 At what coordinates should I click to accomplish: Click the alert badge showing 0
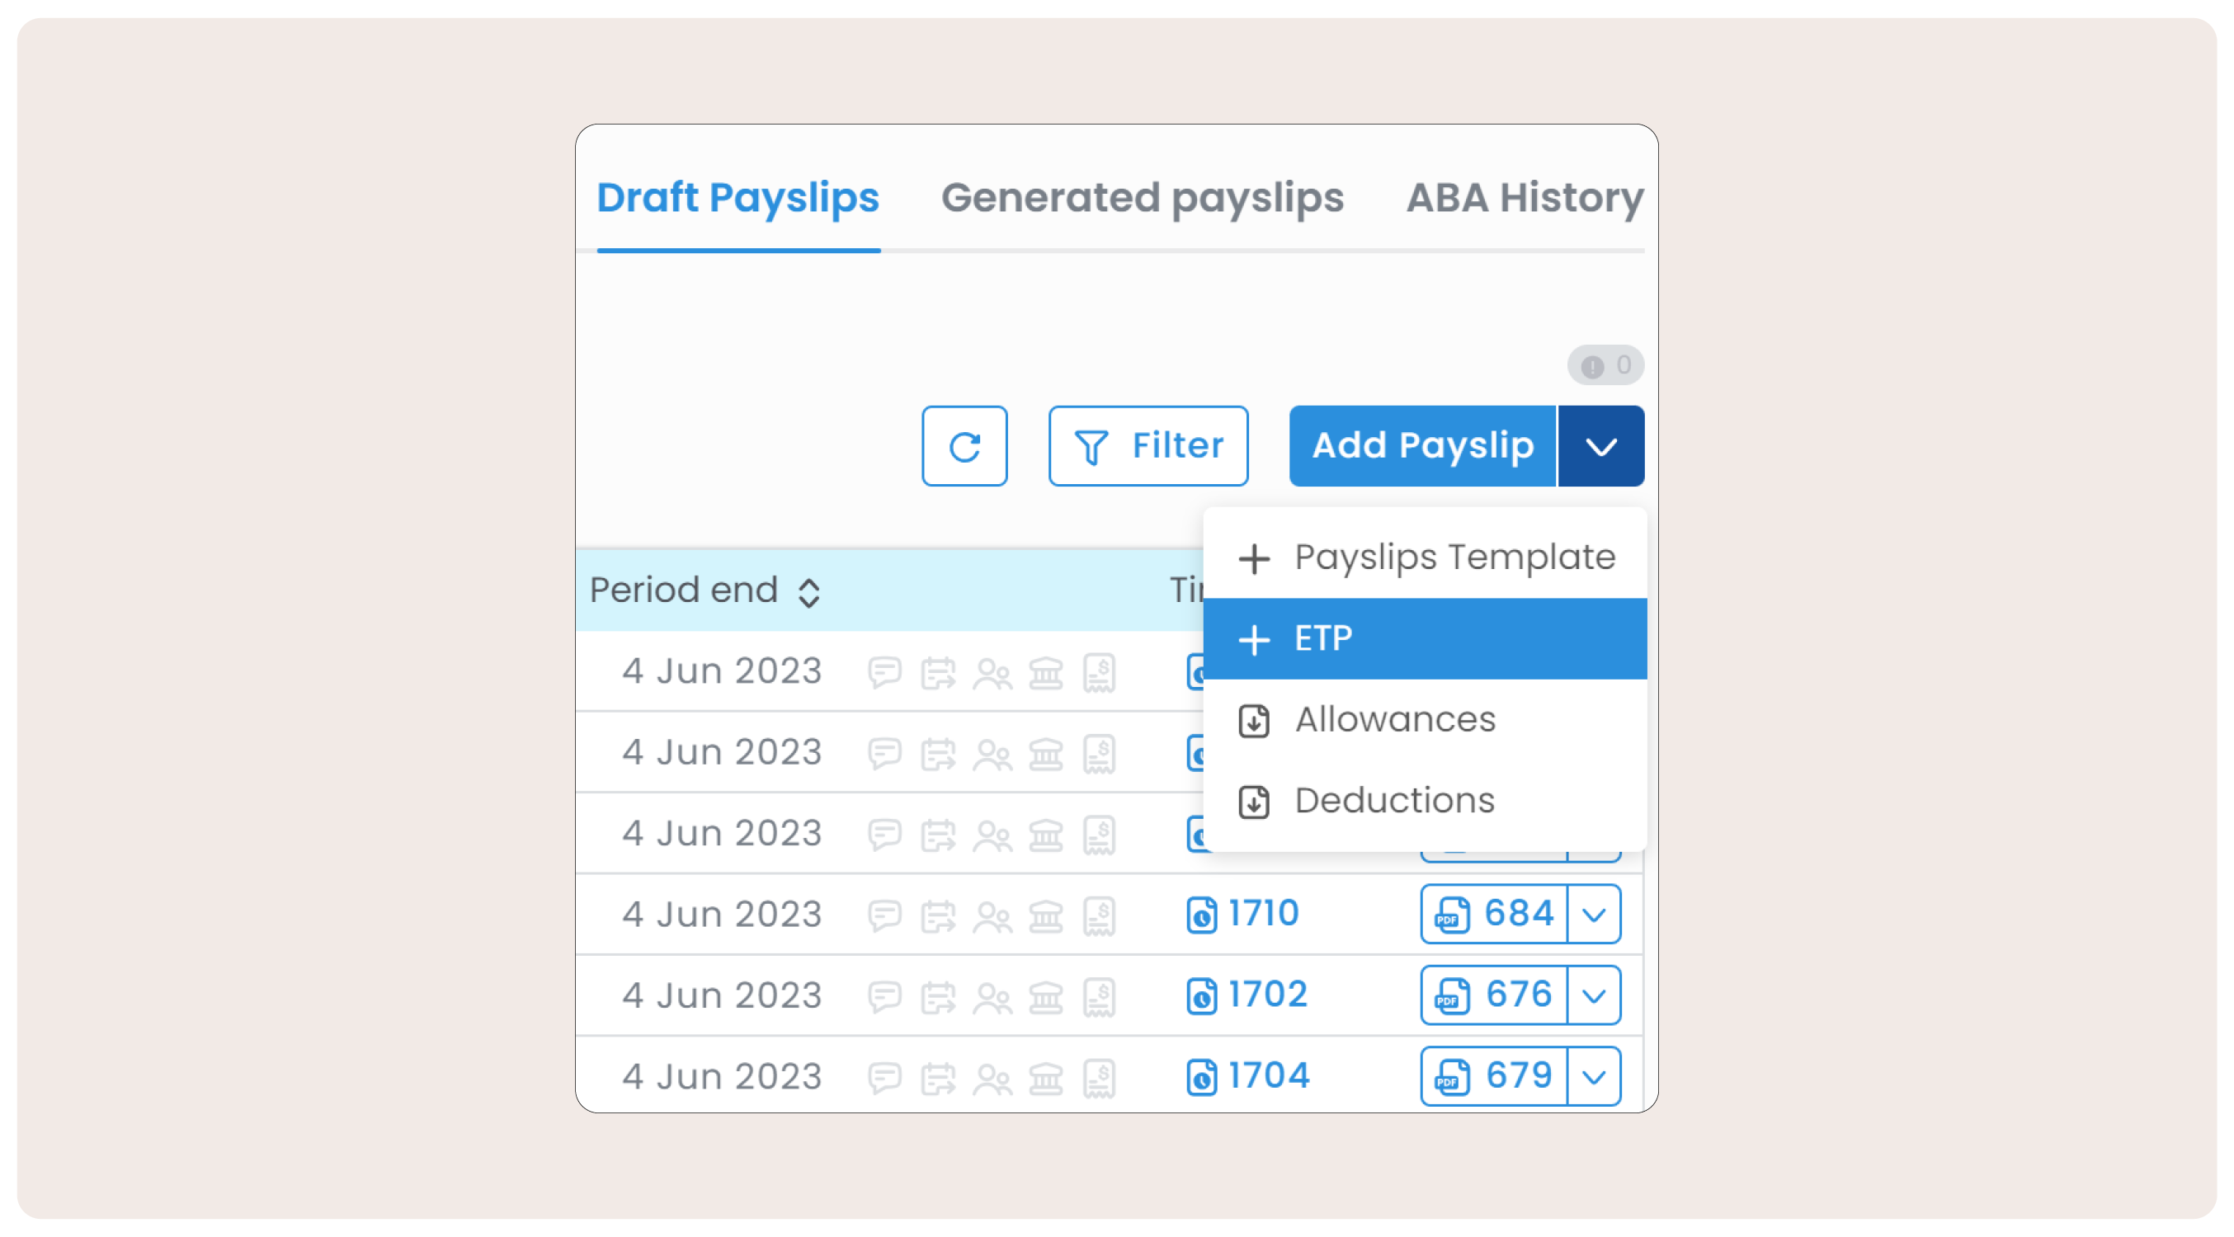pos(1605,366)
